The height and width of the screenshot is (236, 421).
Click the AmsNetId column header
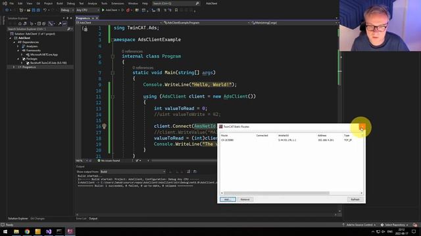[x=284, y=136]
